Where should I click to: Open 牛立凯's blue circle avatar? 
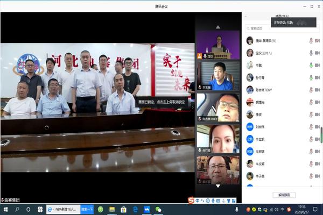click(x=250, y=139)
